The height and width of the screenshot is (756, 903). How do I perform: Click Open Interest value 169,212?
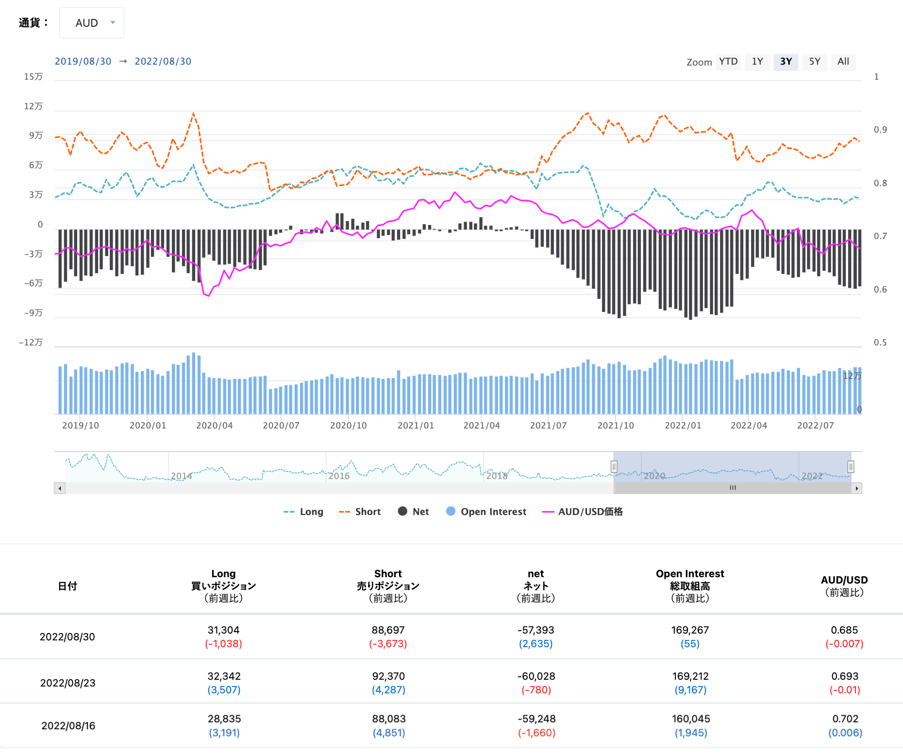pyautogui.click(x=690, y=676)
